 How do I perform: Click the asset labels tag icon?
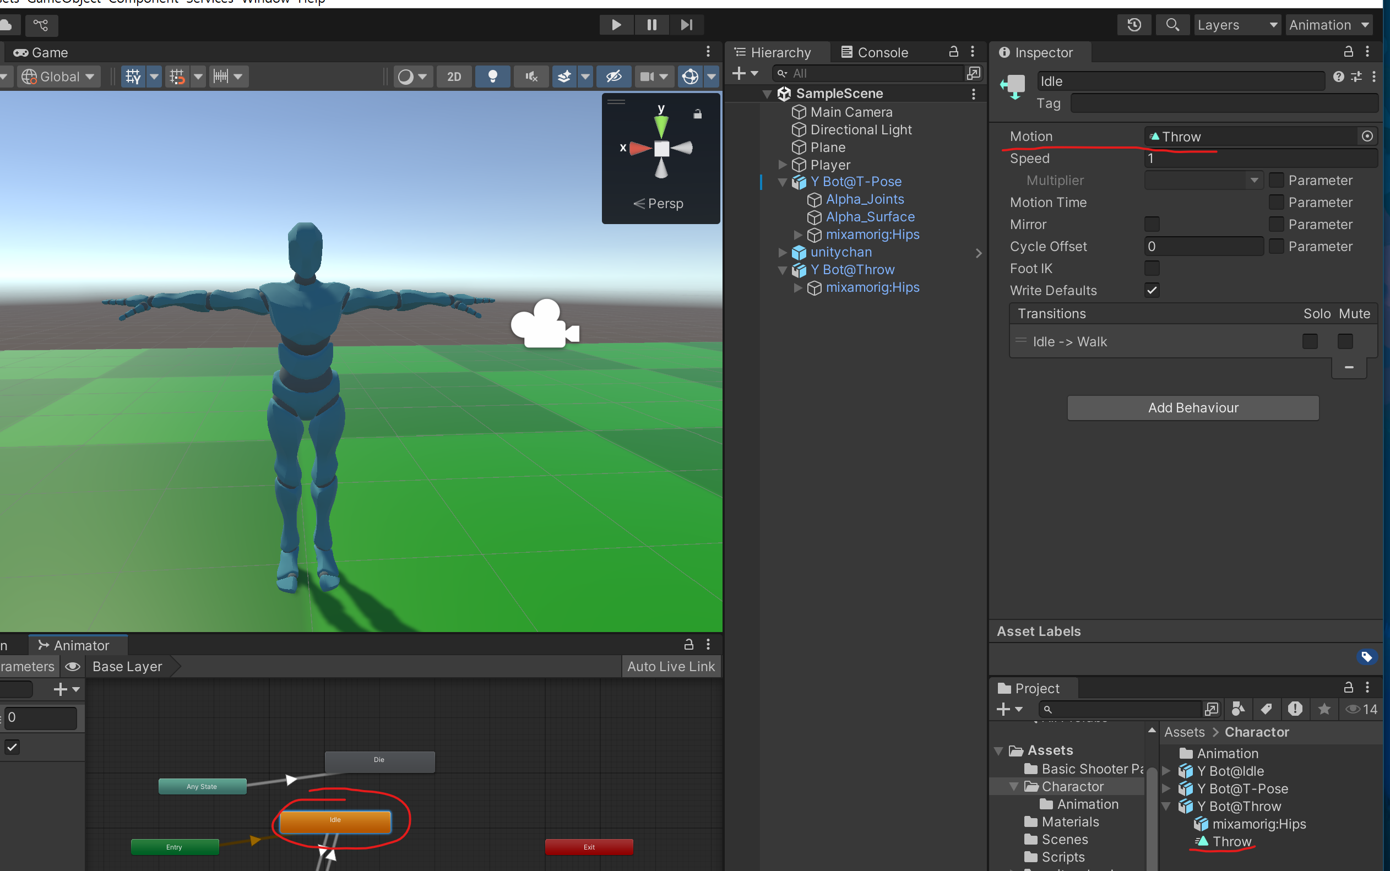click(x=1366, y=657)
